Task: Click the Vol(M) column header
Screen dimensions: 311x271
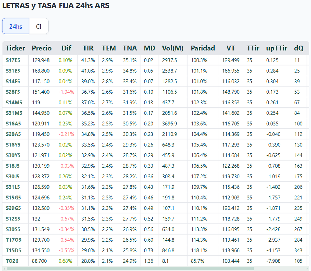Action: point(173,48)
